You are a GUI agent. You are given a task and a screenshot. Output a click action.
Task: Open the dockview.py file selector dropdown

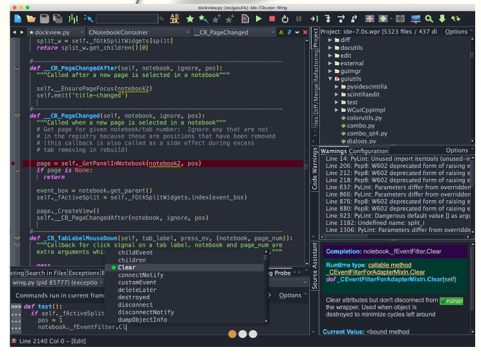pyautogui.click(x=56, y=32)
